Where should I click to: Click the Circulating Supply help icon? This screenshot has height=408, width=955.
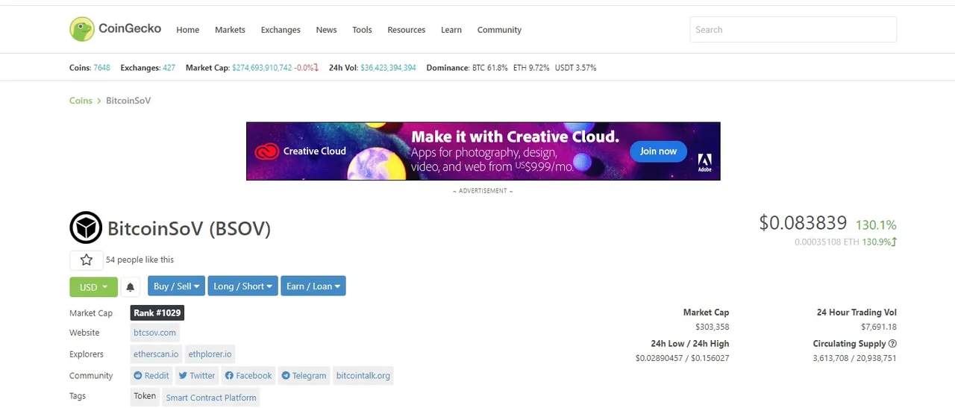tap(892, 344)
